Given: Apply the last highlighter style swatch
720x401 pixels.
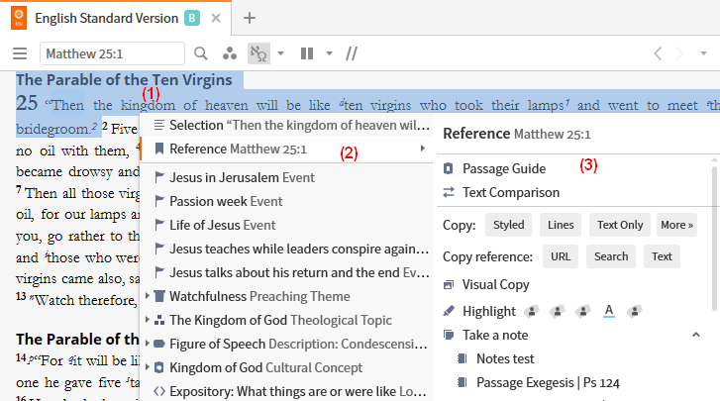Looking at the screenshot, I should [x=635, y=311].
